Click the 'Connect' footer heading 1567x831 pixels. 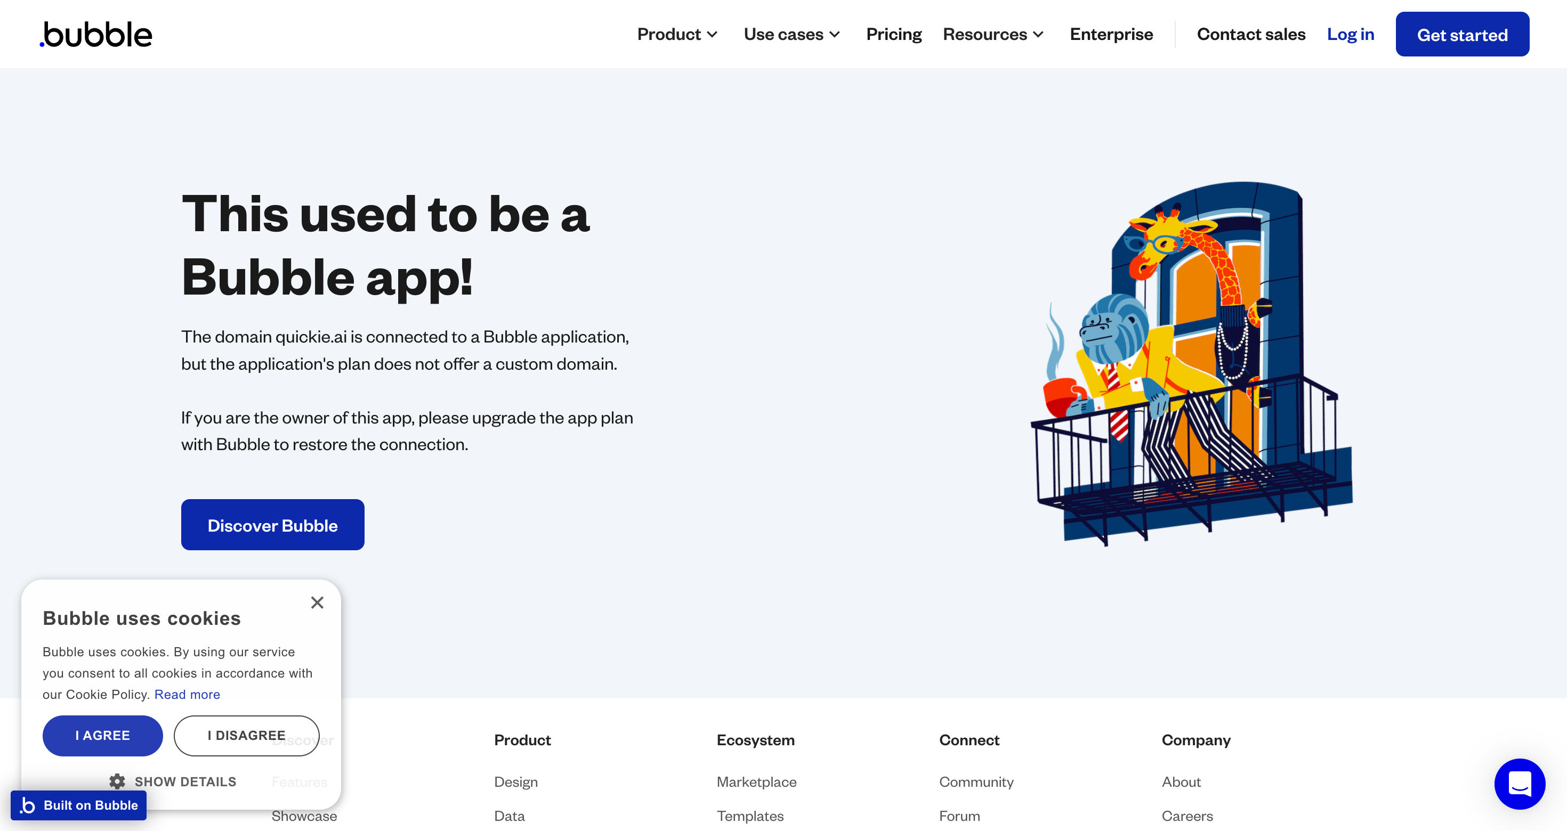click(x=969, y=740)
